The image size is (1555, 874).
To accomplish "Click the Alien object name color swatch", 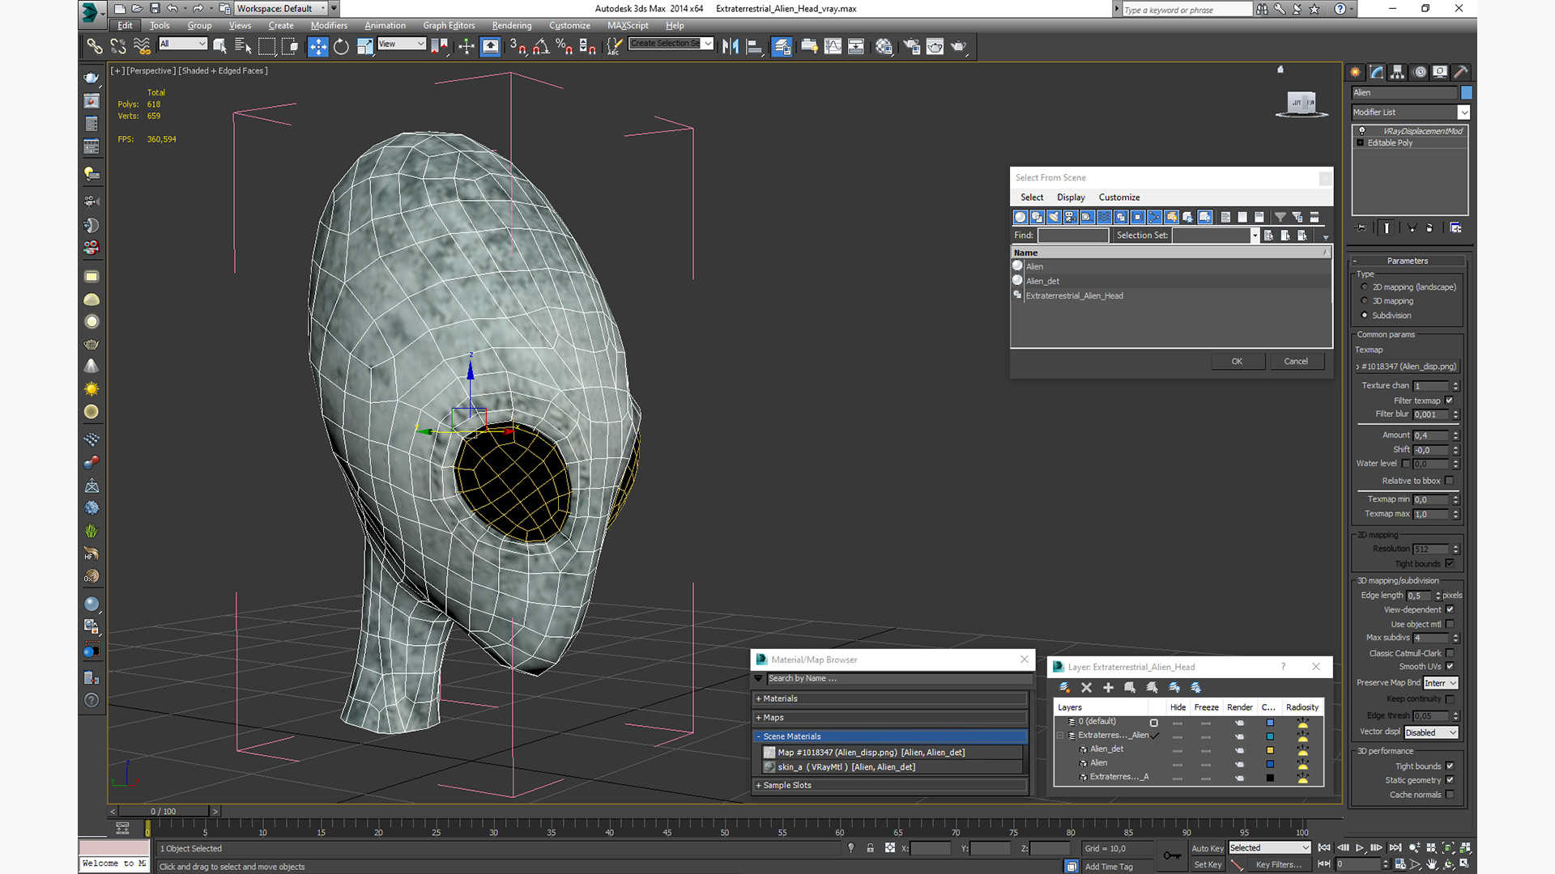I will point(1466,93).
